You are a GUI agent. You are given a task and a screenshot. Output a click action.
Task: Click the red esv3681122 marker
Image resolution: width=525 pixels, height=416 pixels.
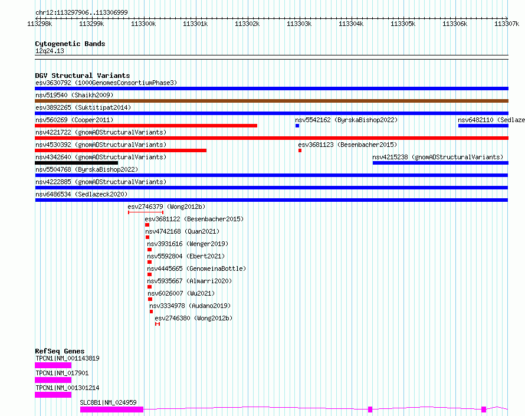coord(147,225)
